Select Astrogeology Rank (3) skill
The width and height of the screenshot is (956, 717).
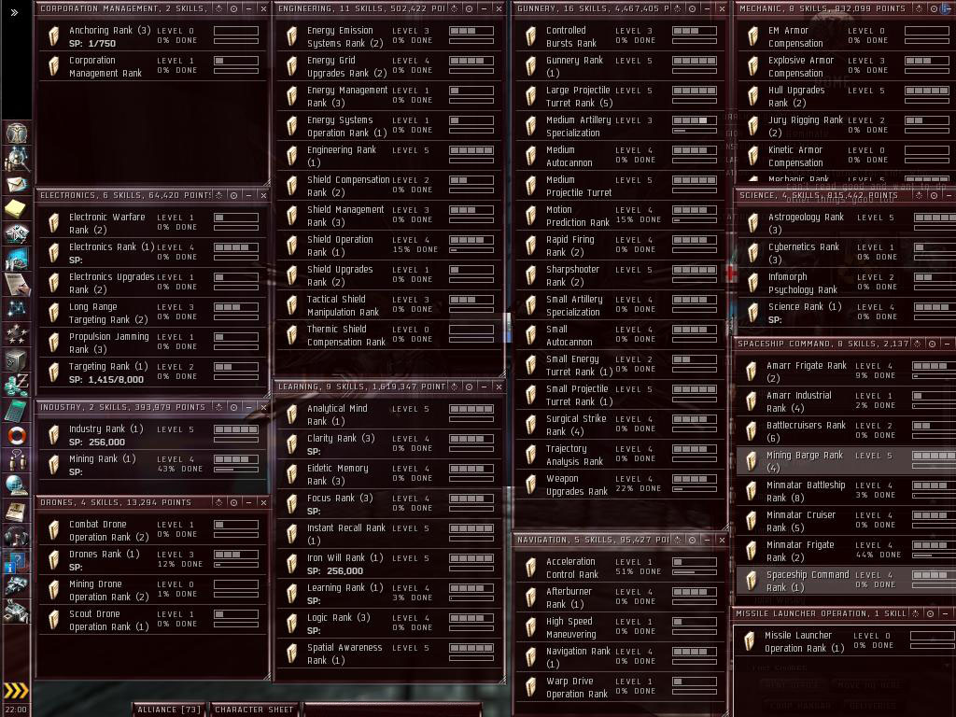click(846, 223)
